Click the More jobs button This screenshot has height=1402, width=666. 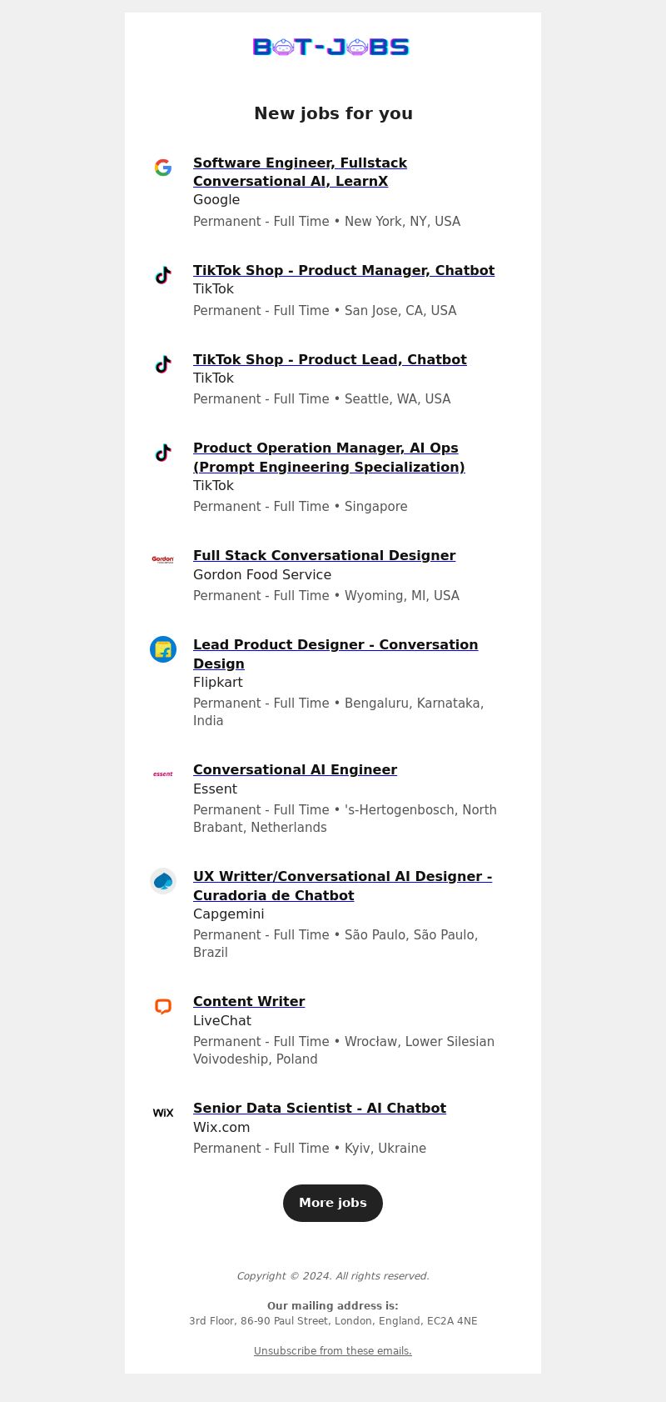[x=333, y=1203]
